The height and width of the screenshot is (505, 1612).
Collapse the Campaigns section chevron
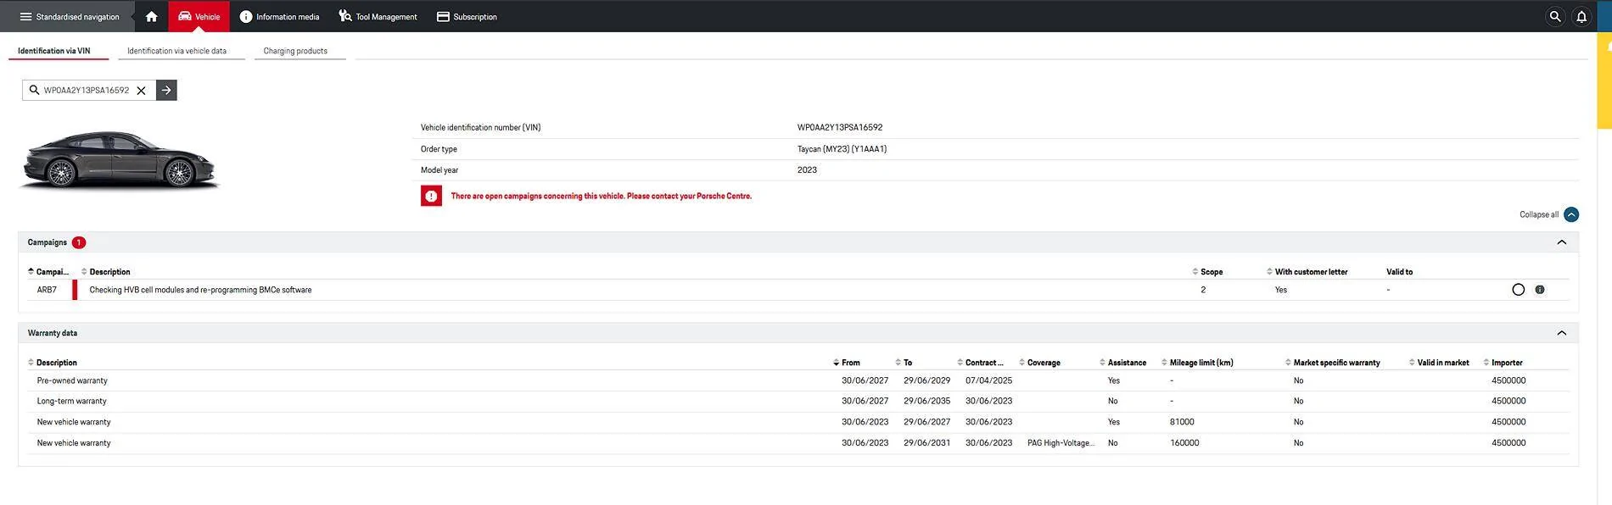(1562, 242)
